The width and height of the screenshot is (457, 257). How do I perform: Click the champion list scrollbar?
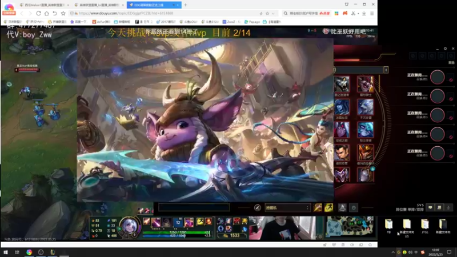click(379, 83)
